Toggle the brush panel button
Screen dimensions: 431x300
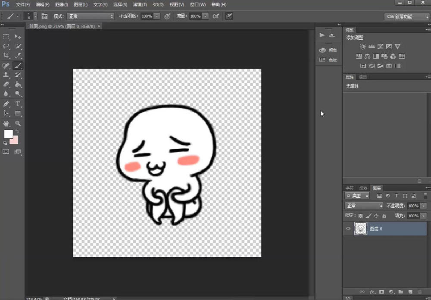44,16
